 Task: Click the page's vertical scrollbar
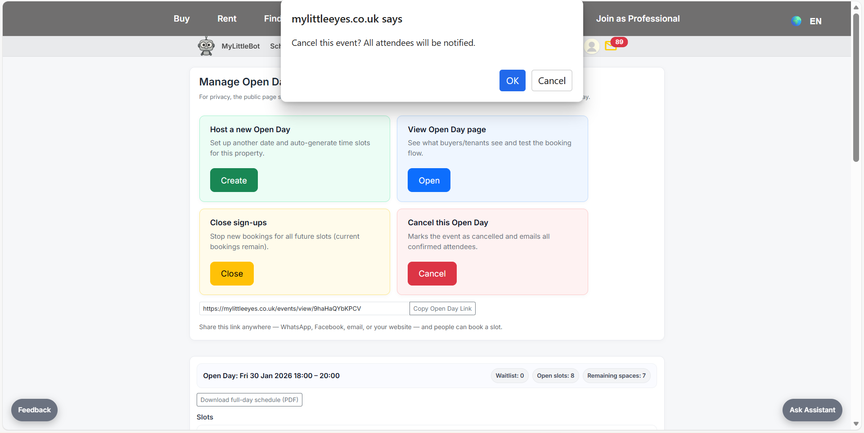(856, 90)
